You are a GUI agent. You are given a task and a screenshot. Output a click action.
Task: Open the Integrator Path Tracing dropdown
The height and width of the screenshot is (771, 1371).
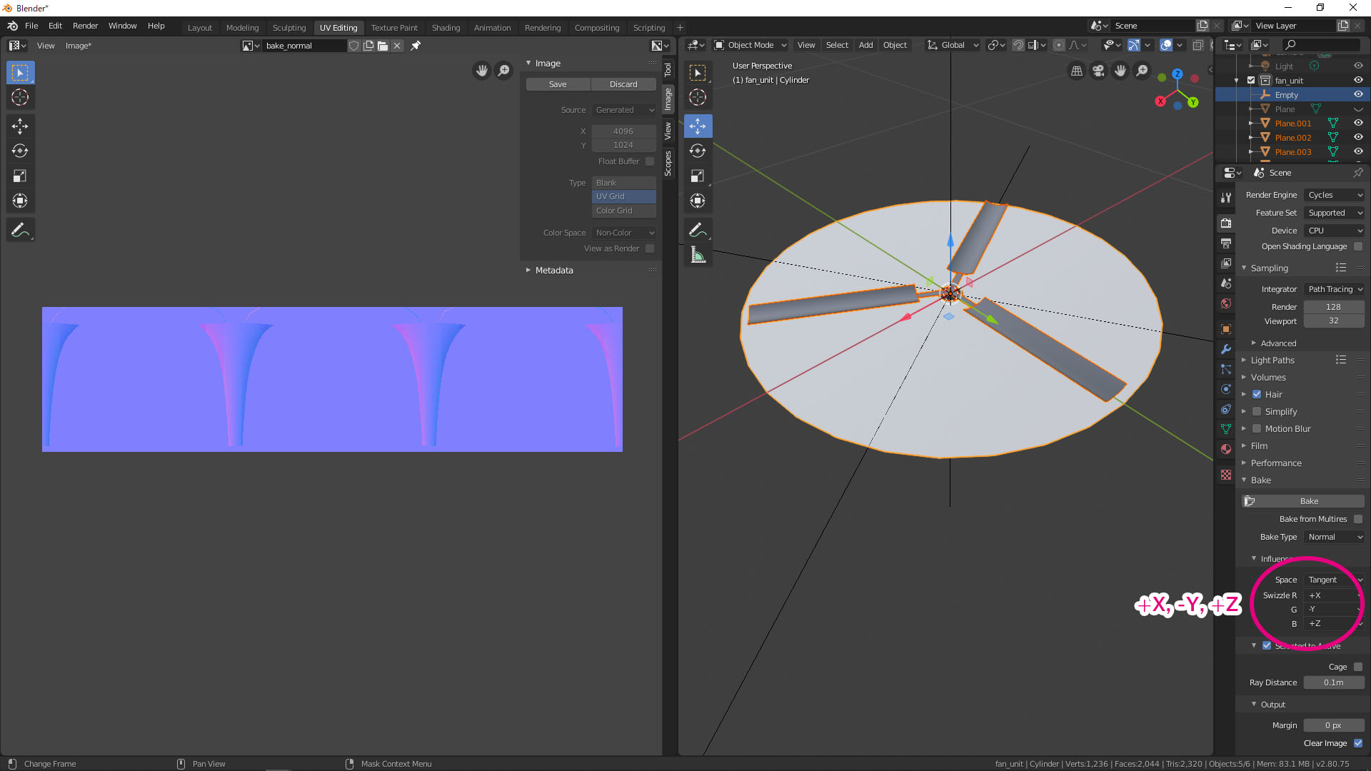point(1334,289)
